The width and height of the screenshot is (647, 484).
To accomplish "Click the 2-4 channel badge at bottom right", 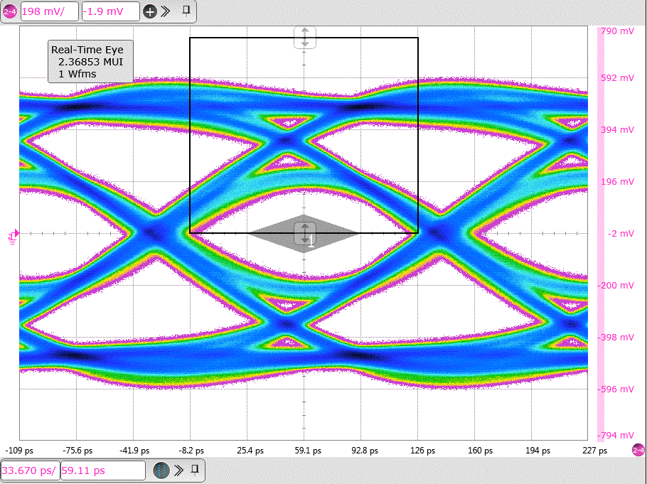I will [638, 450].
